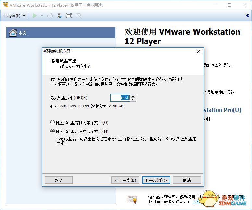Maximize the VMware Player window
Image resolution: width=252 pixels, height=210 pixels.
pos(229,5)
